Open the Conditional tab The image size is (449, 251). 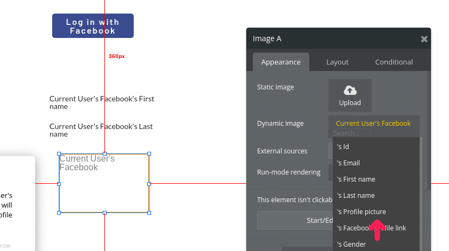[x=394, y=62]
